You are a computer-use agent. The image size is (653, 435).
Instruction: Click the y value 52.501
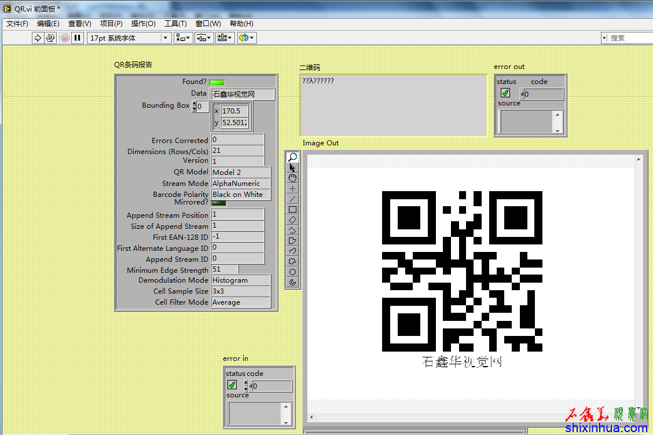pyautogui.click(x=234, y=122)
